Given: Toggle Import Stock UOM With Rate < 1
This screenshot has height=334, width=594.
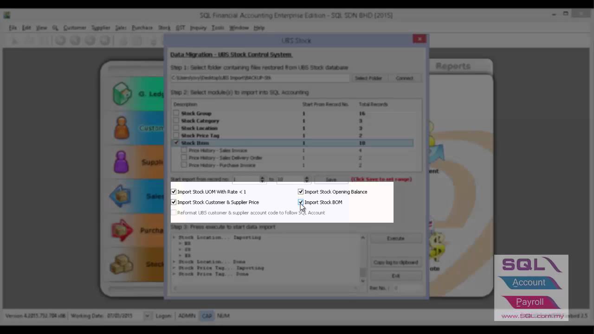Looking at the screenshot, I should point(174,192).
